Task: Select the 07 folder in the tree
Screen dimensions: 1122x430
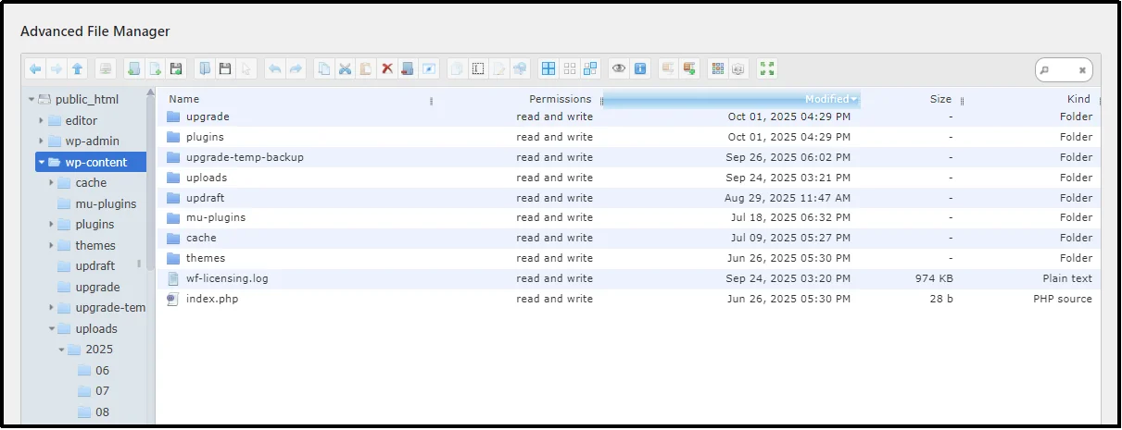Action: click(x=94, y=391)
